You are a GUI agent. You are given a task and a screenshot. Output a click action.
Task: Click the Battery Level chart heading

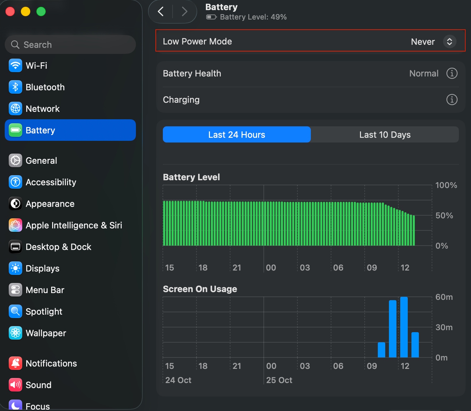point(191,177)
